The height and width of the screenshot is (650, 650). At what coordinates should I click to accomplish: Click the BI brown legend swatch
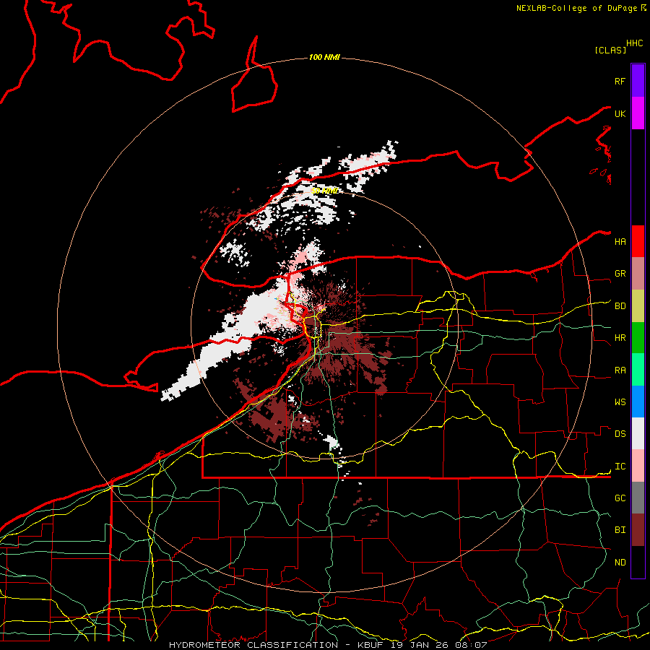coord(638,530)
